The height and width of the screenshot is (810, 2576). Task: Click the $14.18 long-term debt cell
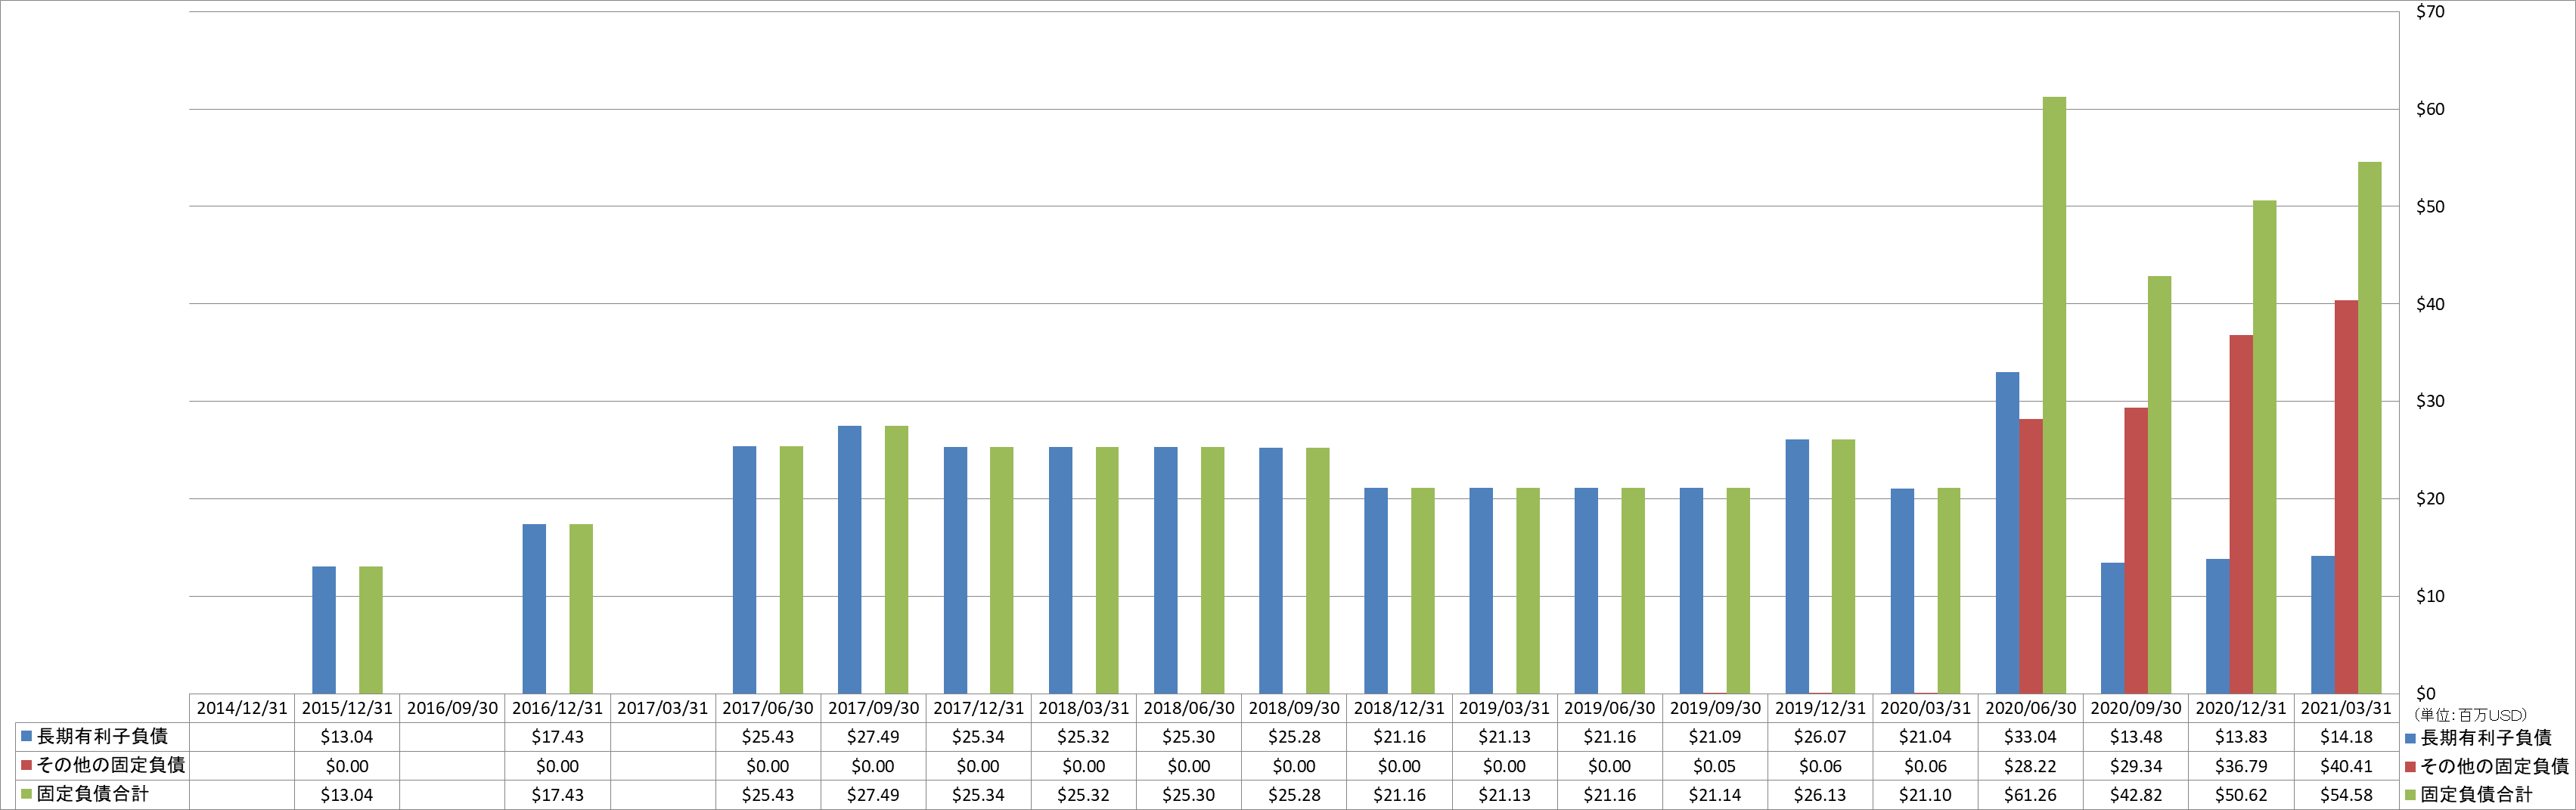point(2346,737)
